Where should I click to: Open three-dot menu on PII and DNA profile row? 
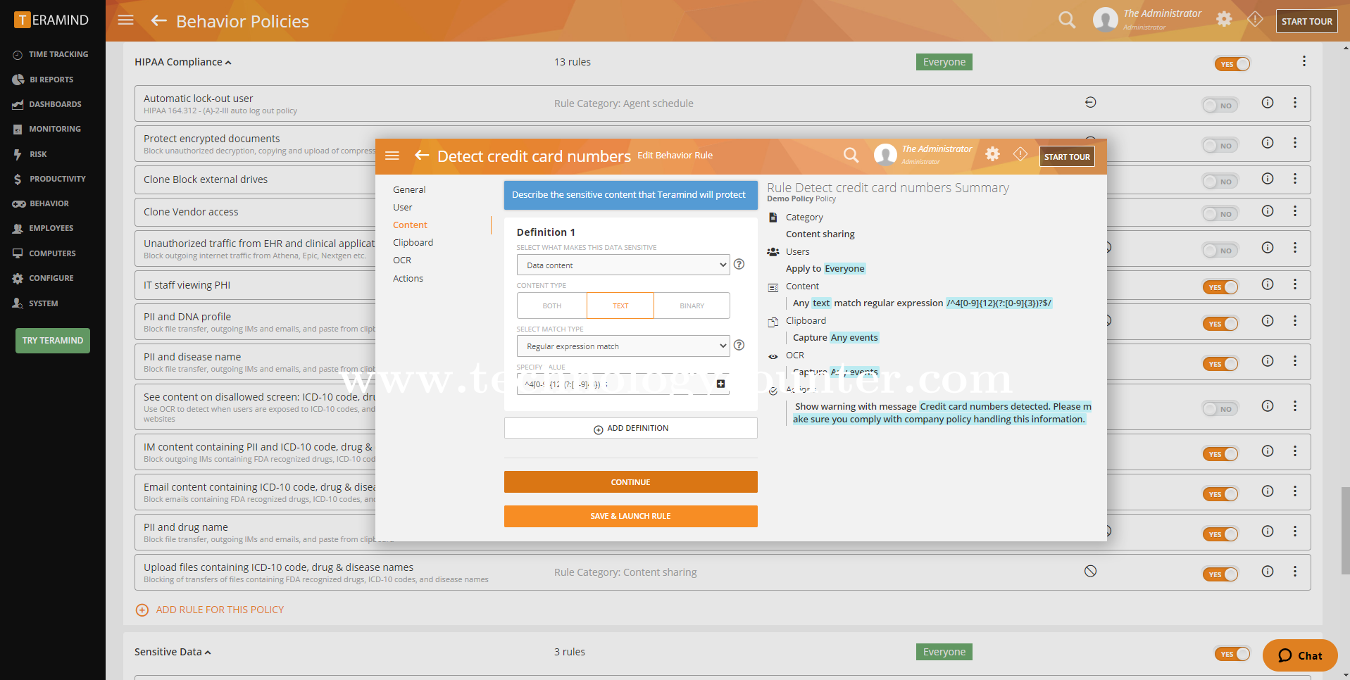[1294, 321]
